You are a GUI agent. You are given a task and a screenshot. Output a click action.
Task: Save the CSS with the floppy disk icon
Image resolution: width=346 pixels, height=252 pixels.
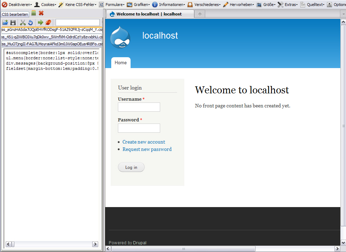coord(13,22)
